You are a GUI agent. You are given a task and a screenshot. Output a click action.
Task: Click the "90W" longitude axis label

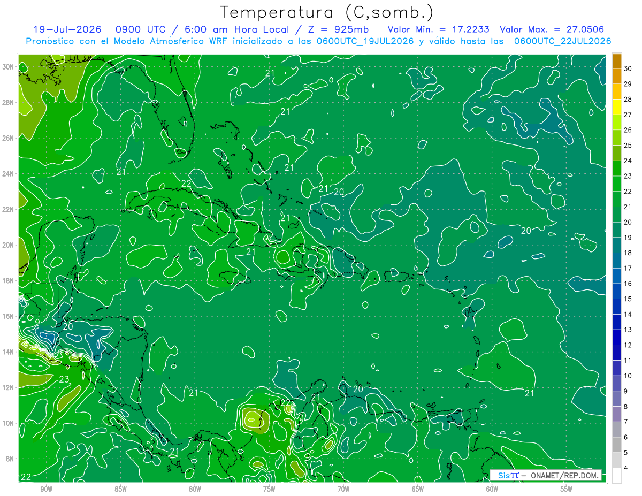(46, 489)
